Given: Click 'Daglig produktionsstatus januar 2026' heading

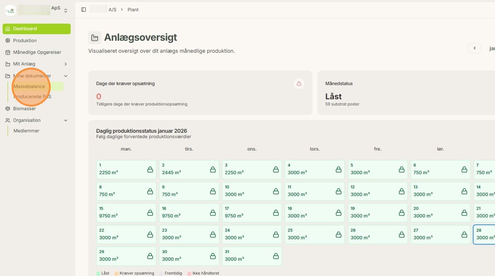Looking at the screenshot, I should 141,131.
